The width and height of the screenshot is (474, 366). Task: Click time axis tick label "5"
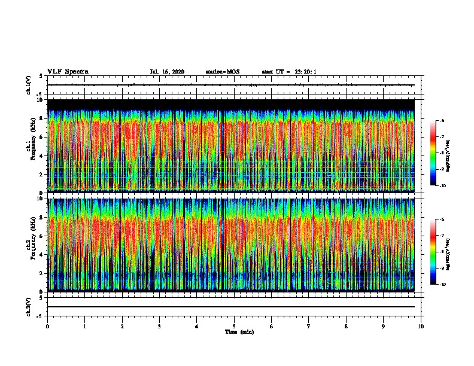(x=234, y=327)
